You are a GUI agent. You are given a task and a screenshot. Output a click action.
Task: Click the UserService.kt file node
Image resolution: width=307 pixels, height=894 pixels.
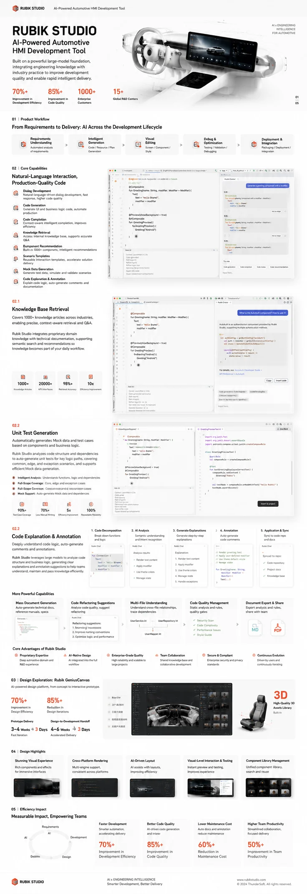138,621
